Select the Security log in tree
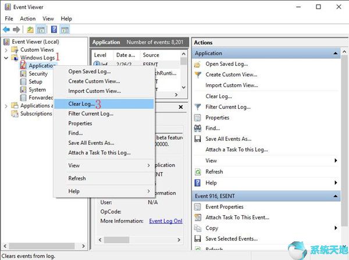 38,74
